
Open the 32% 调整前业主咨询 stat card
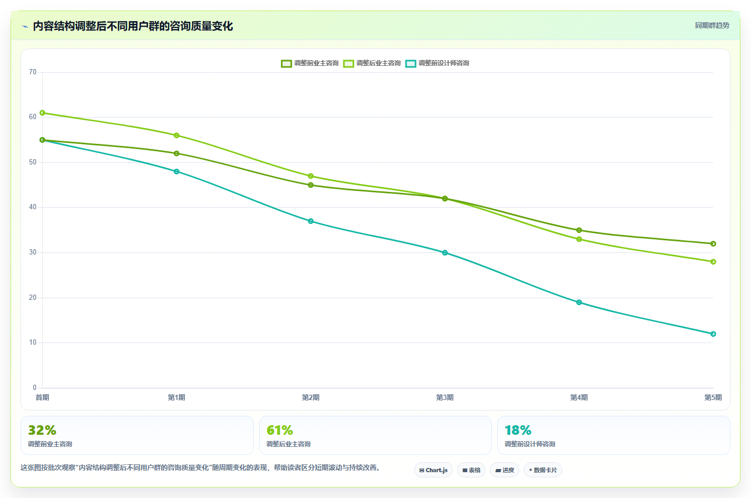tap(137, 435)
